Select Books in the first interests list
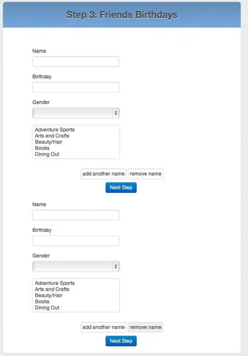Image resolution: width=248 pixels, height=356 pixels. click(x=42, y=148)
